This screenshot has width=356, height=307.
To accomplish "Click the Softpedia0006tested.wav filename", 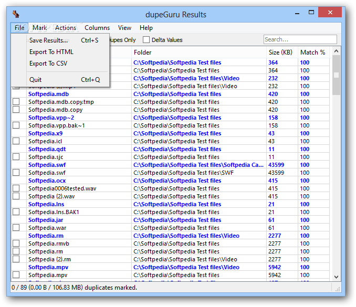I will click(62, 188).
